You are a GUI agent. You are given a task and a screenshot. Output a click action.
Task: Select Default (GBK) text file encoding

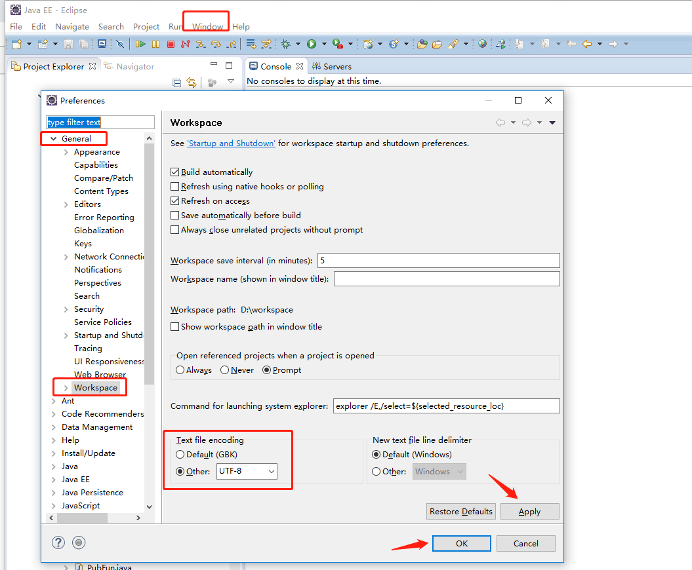click(180, 455)
